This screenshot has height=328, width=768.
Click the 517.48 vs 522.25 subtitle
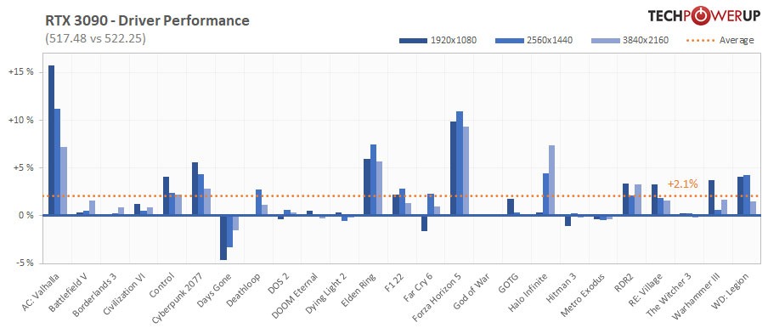coord(95,39)
